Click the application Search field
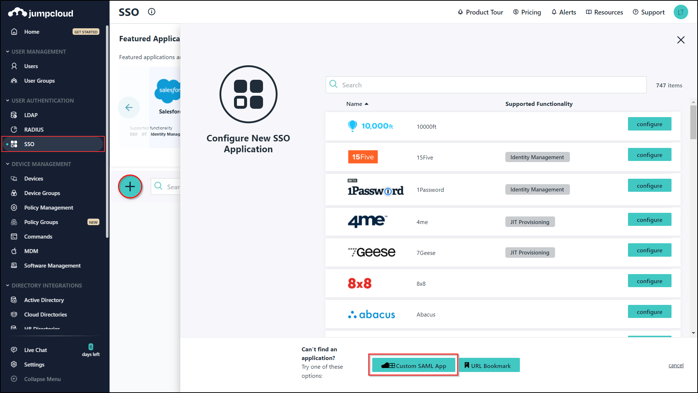 (x=486, y=85)
